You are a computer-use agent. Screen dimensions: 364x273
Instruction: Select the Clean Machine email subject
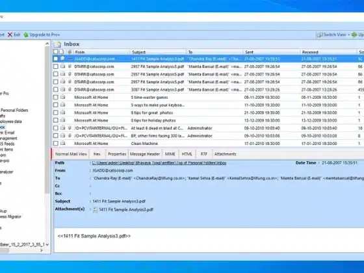click(144, 144)
